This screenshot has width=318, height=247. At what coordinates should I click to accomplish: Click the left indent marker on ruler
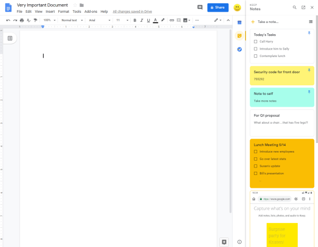pos(43,27)
